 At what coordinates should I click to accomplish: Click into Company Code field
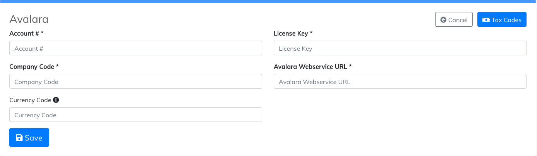136,81
